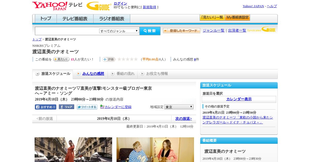The width and height of the screenshot is (310, 162).
Task: Click the G-GUIDE logo in header
Action: [99, 6]
